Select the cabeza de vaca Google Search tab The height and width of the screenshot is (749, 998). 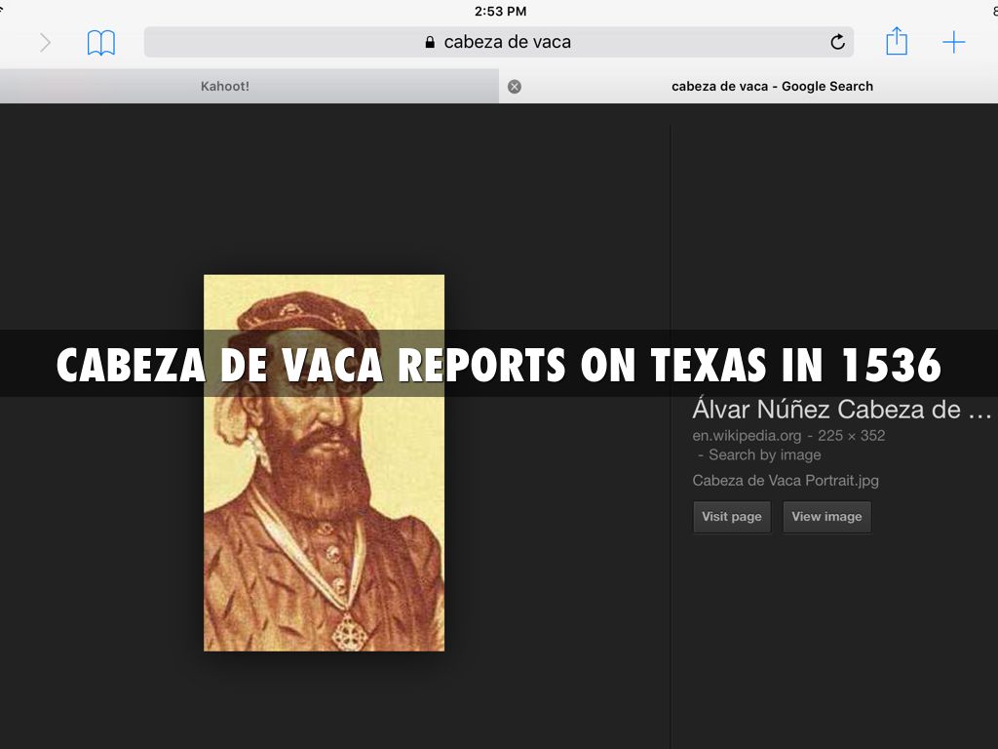[772, 86]
